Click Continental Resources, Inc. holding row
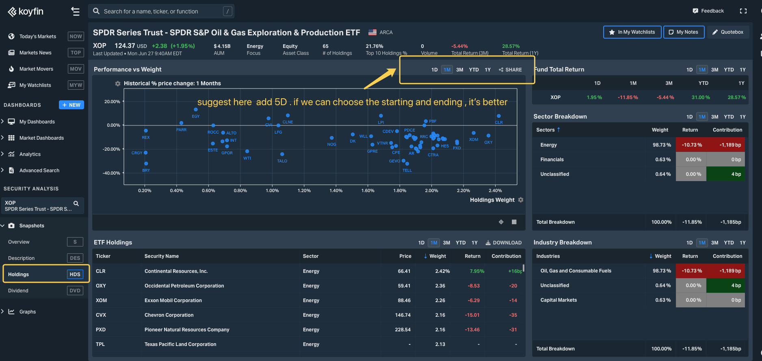762x361 pixels. click(308, 271)
